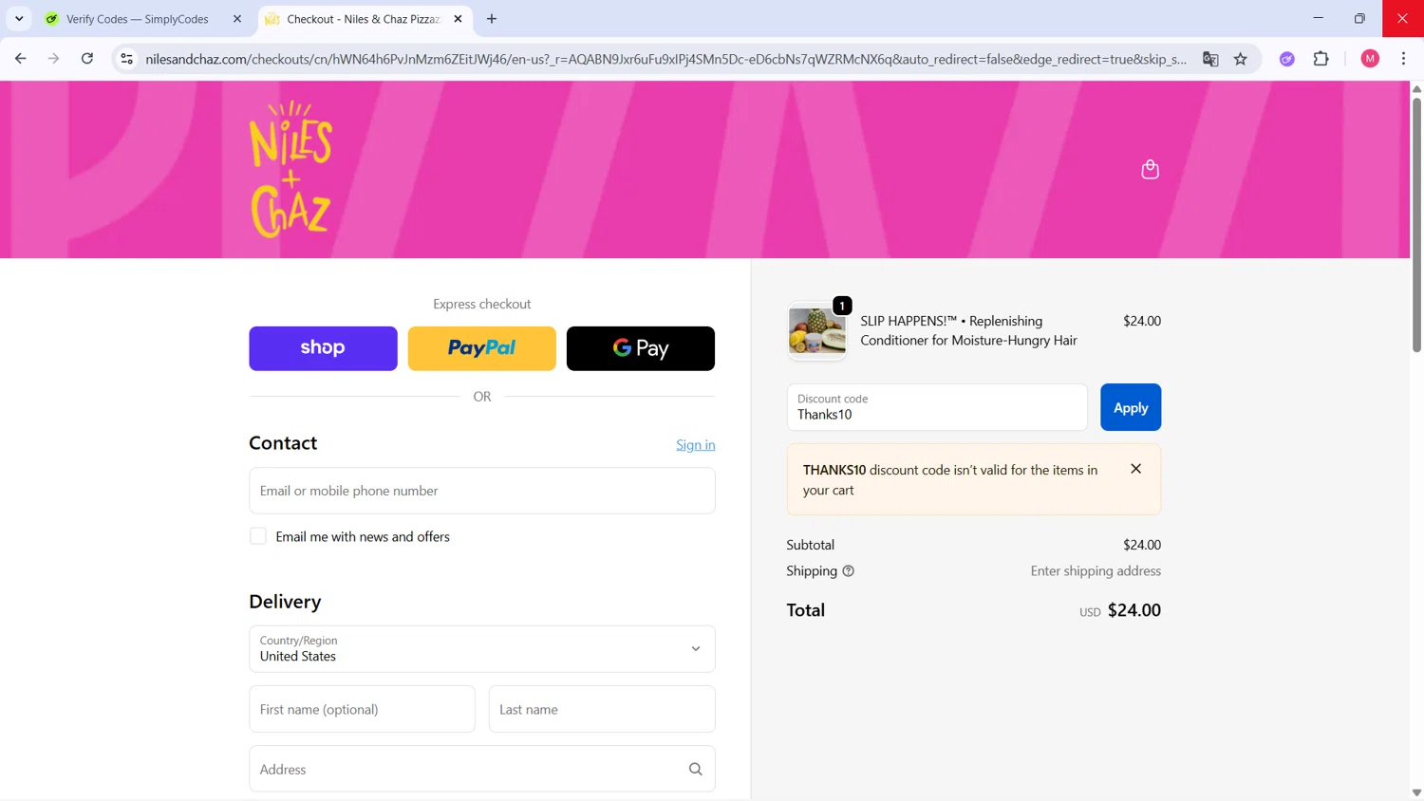This screenshot has height=801, width=1424.
Task: Dismiss the THANKS10 invalid code message
Action: point(1135,469)
